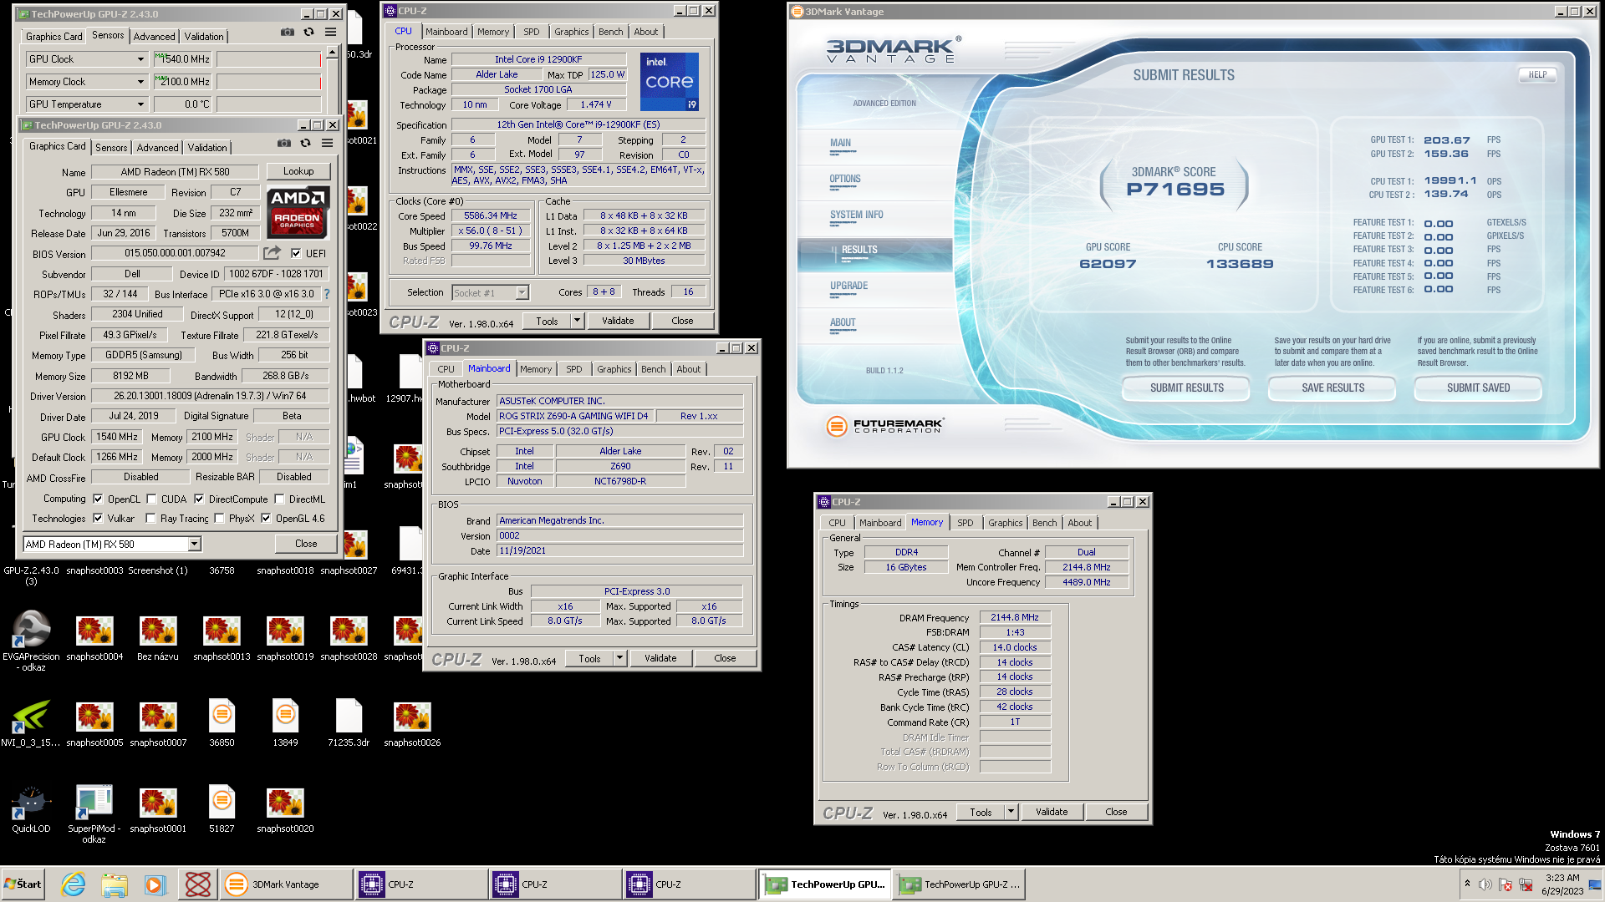Viewport: 1605px width, 902px height.
Task: Select the 13849 desktop file
Action: coord(285,723)
